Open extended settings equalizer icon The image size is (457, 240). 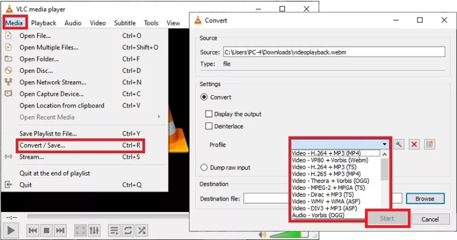click(x=94, y=230)
